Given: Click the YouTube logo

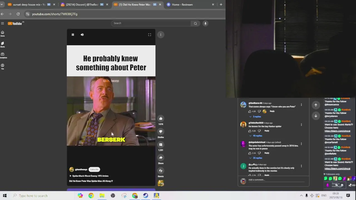Looking at the screenshot, I should coord(15,24).
